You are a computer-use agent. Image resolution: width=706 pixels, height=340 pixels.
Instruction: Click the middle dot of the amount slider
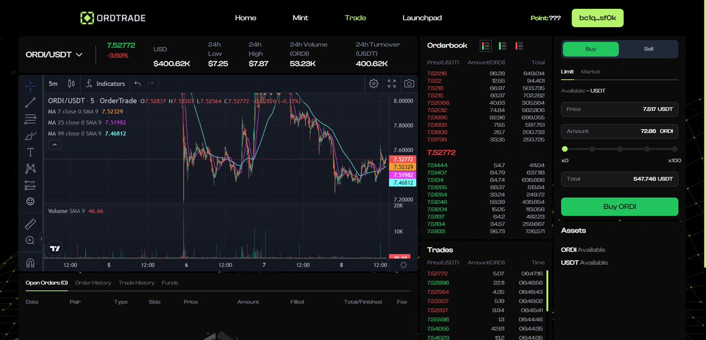620,149
